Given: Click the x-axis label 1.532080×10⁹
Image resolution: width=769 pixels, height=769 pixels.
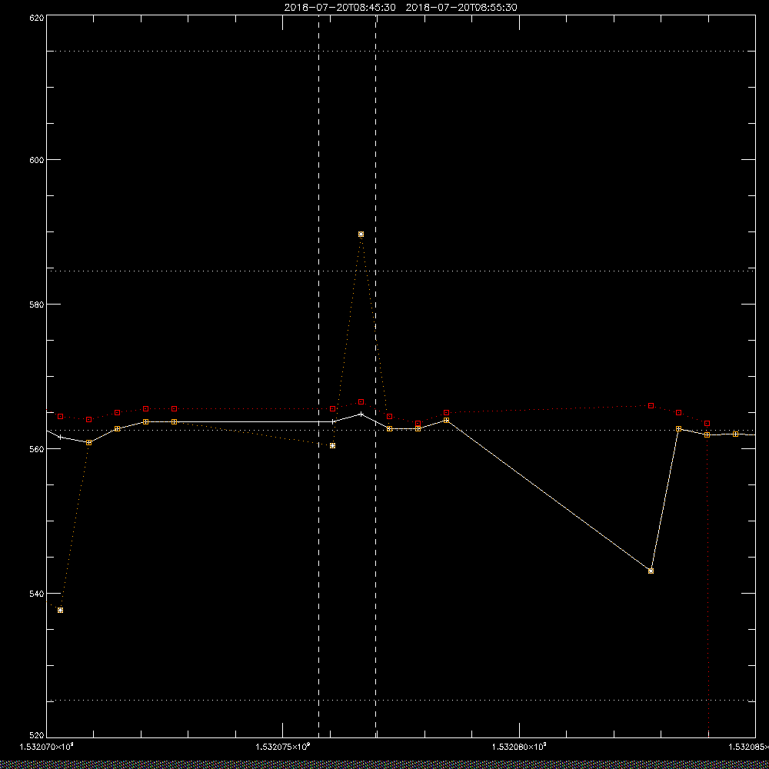Looking at the screenshot, I should [x=519, y=747].
